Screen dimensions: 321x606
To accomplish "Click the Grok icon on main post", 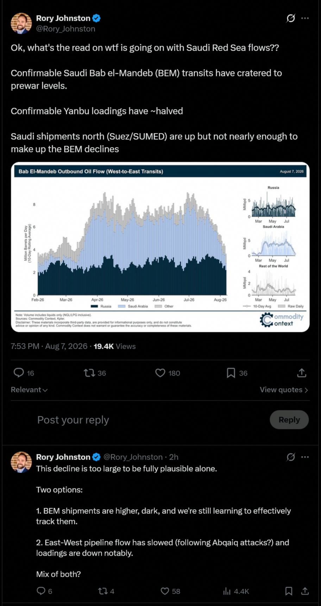I will tap(290, 18).
